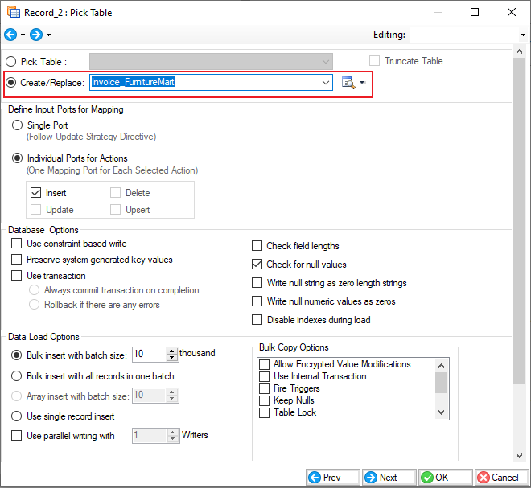Image resolution: width=531 pixels, height=488 pixels.
Task: Open the forward arrow history dropdown
Action: (x=49, y=35)
